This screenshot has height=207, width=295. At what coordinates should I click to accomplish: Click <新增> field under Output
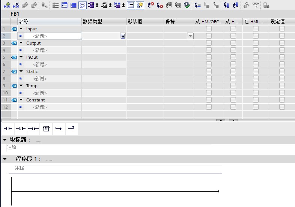40,50
